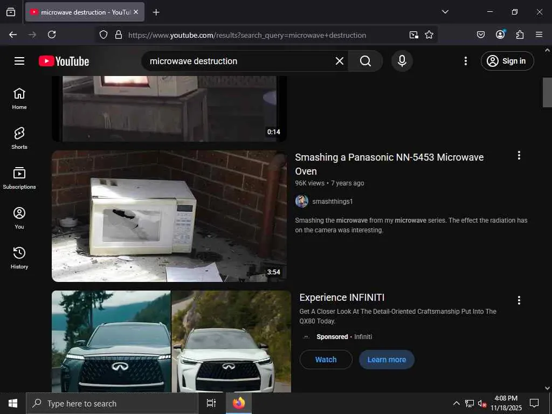Open a new tab with the plus

click(156, 12)
